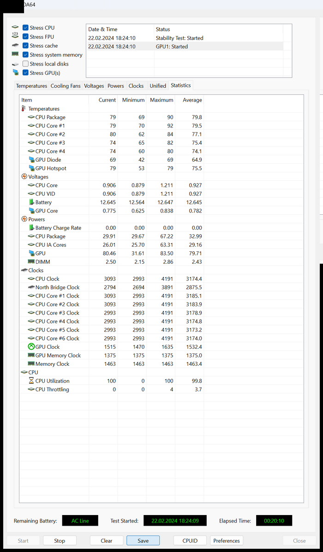The height and width of the screenshot is (552, 323).
Task: Click the 'CPU Core #1' temperature row label
Action: coord(50,126)
